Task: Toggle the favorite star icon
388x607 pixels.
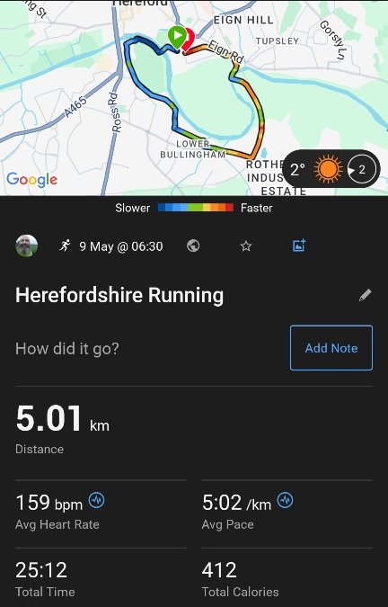Action: coord(246,245)
